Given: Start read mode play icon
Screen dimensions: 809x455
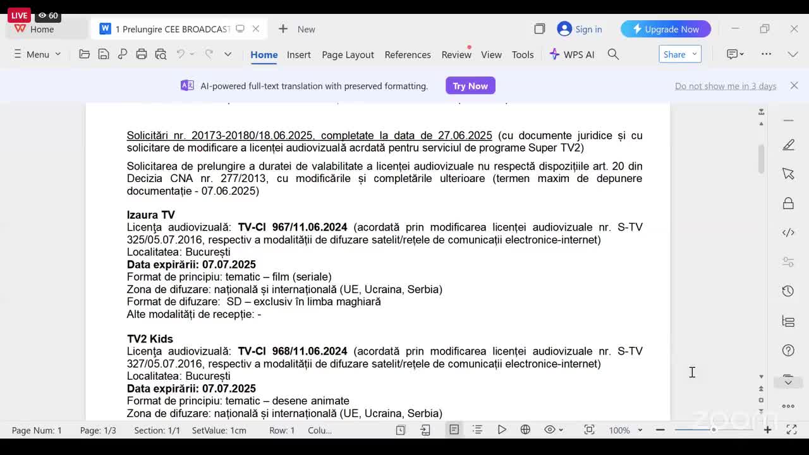Looking at the screenshot, I should [502, 430].
